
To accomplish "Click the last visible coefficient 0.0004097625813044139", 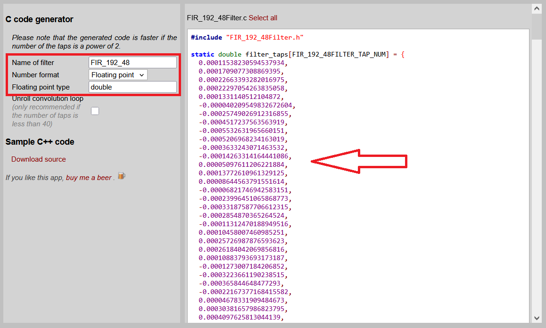I will coord(240,317).
